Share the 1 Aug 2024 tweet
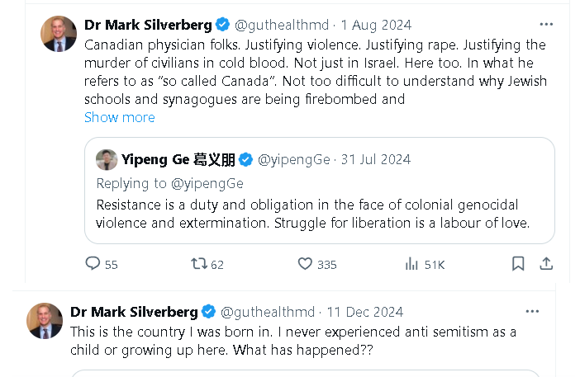575x377 pixels. click(x=546, y=263)
